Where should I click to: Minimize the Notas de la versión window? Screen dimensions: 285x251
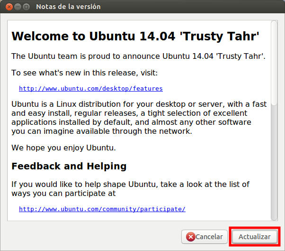pos(18,7)
